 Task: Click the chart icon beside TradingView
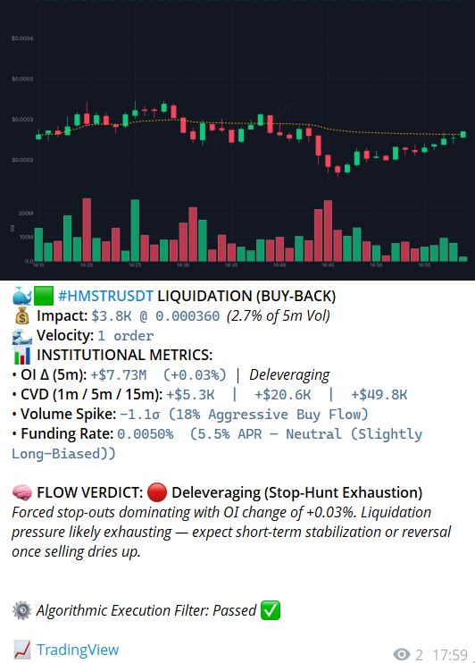click(22, 650)
